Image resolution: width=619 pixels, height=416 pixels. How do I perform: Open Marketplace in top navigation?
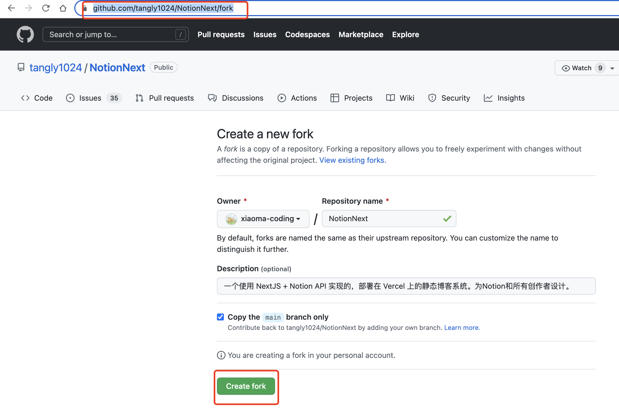coord(361,34)
